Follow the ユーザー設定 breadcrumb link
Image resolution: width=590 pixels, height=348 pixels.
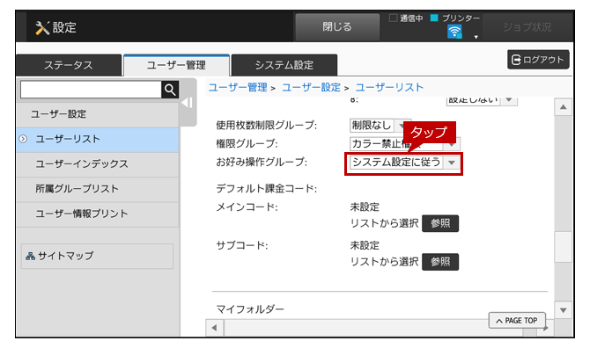tap(311, 88)
